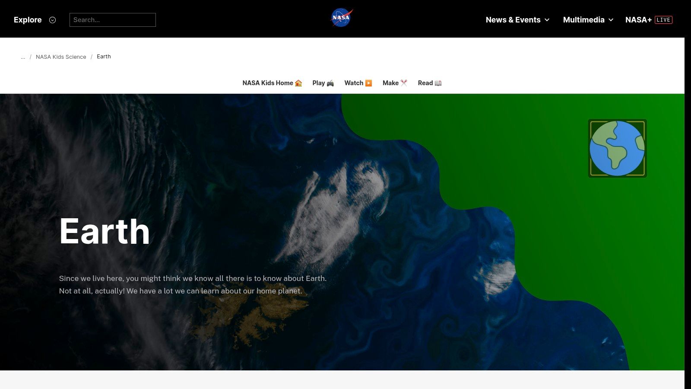Open the NASA Kids Science breadcrumb link

click(x=61, y=57)
